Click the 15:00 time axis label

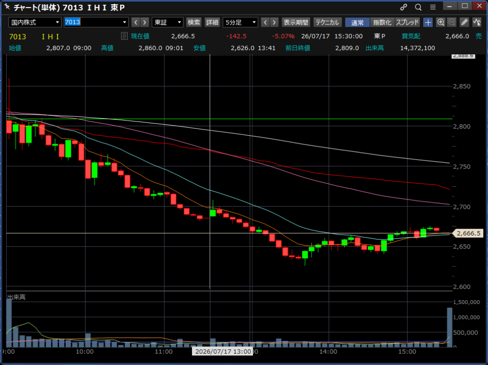point(407,351)
